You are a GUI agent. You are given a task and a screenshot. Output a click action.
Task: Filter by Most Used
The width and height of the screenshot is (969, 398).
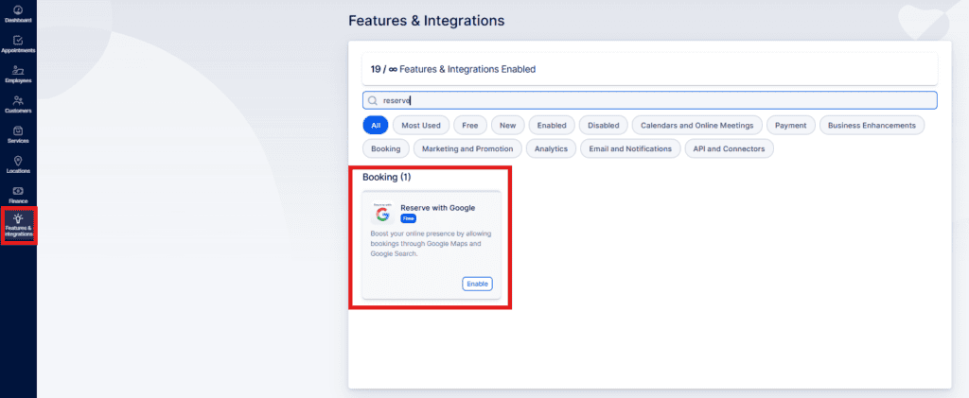421,126
